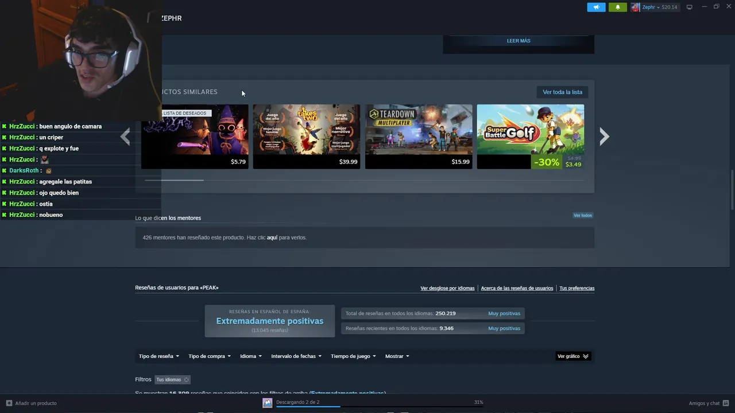This screenshot has height=413, width=735.
Task: Switch to Big Picture mode monitor icon
Action: click(689, 7)
